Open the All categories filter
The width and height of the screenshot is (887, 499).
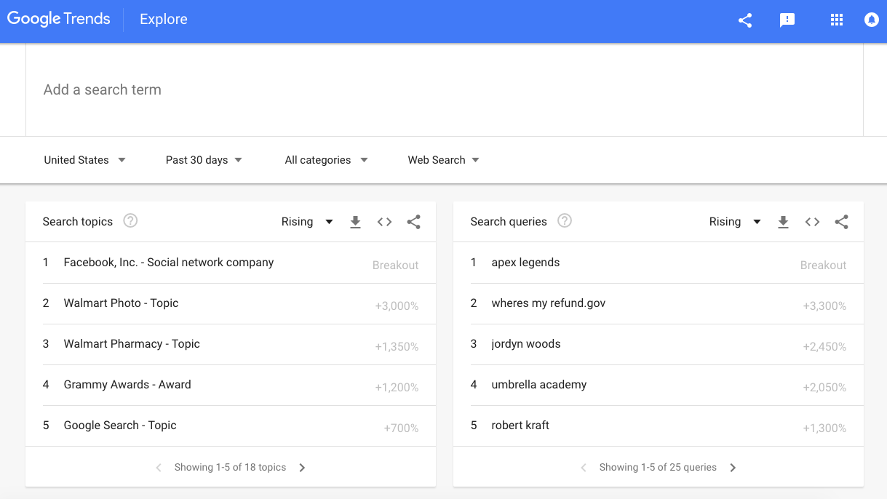tap(326, 159)
